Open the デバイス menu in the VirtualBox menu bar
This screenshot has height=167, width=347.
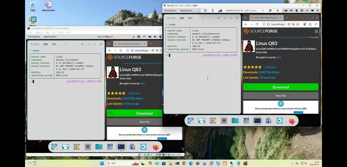click(61, 33)
